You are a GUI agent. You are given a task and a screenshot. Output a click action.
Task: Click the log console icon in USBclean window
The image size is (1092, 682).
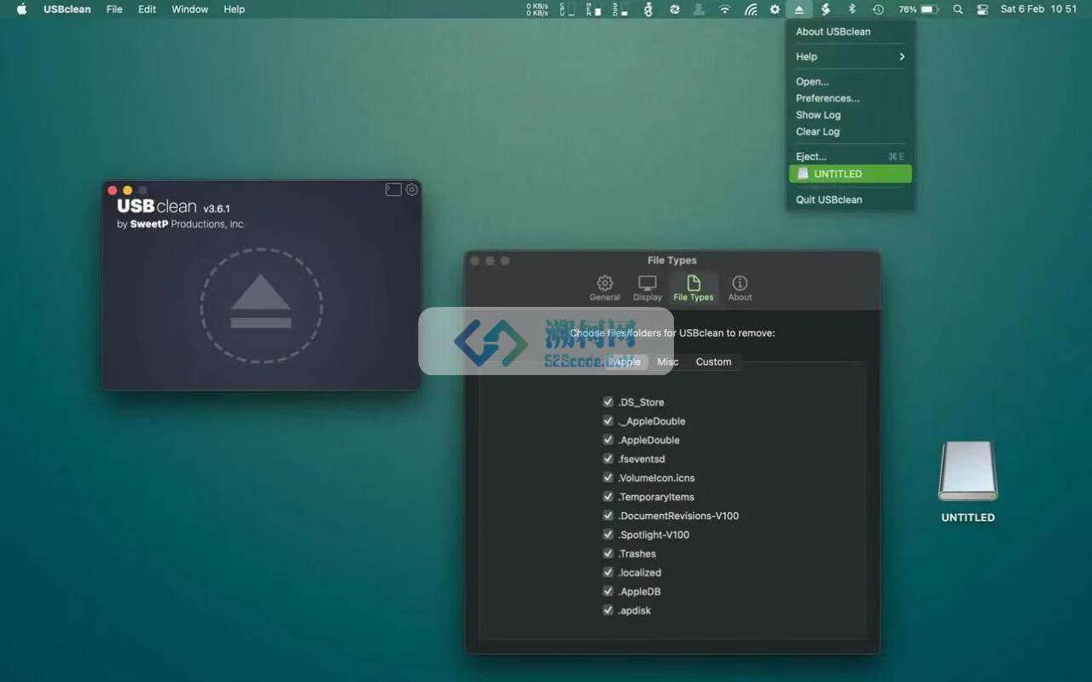[393, 189]
